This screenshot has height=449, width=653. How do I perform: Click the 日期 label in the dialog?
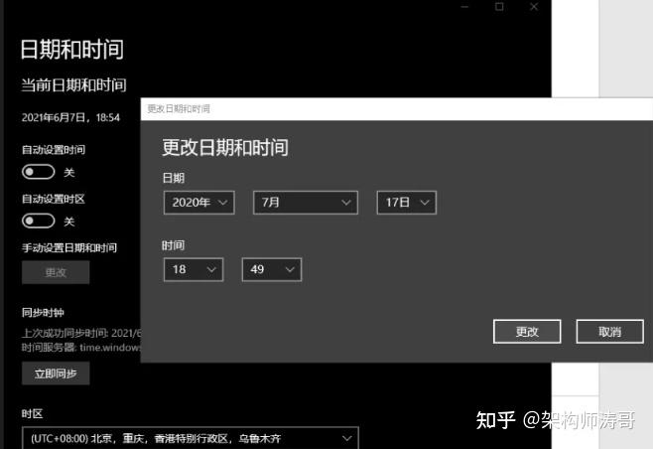point(174,178)
